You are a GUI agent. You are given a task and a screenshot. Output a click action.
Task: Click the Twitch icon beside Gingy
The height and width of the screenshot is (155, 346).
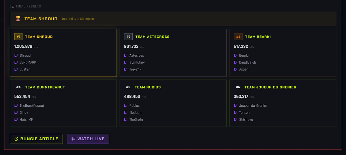click(x=16, y=112)
